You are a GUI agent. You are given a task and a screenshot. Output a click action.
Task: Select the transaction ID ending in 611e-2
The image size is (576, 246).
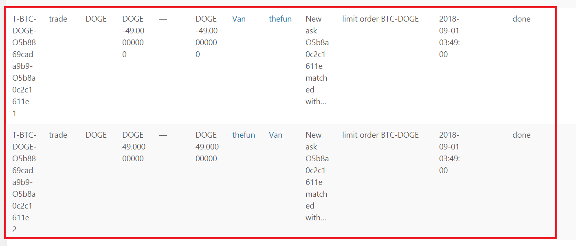tap(24, 182)
